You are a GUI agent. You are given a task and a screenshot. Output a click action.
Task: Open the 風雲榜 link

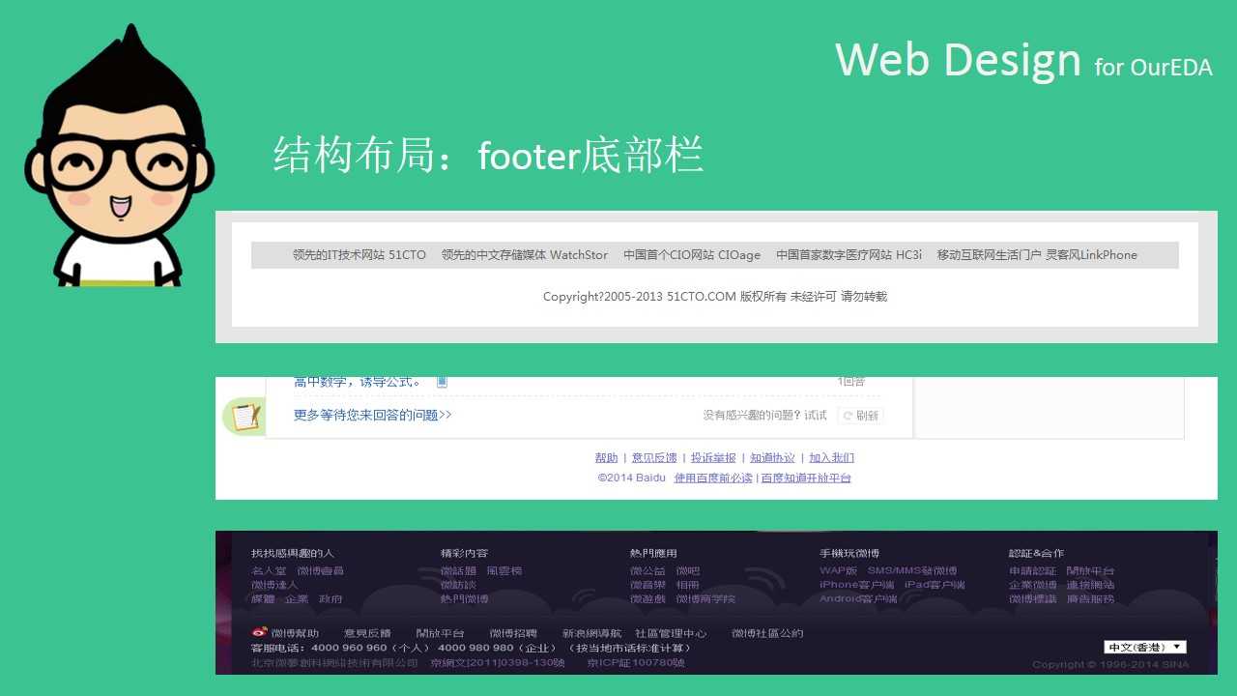tap(503, 571)
